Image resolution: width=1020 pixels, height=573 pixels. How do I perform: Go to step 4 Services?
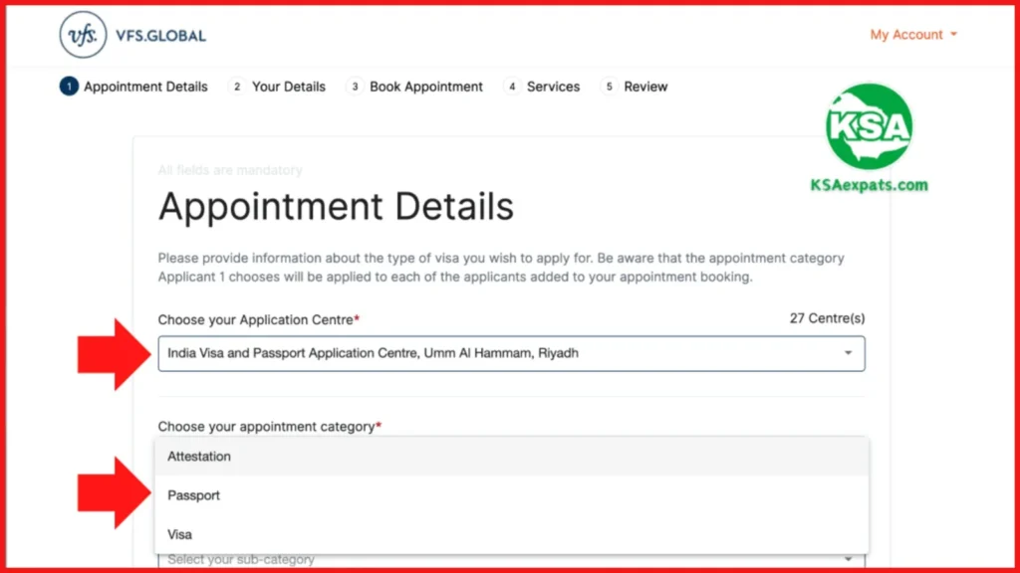point(541,87)
